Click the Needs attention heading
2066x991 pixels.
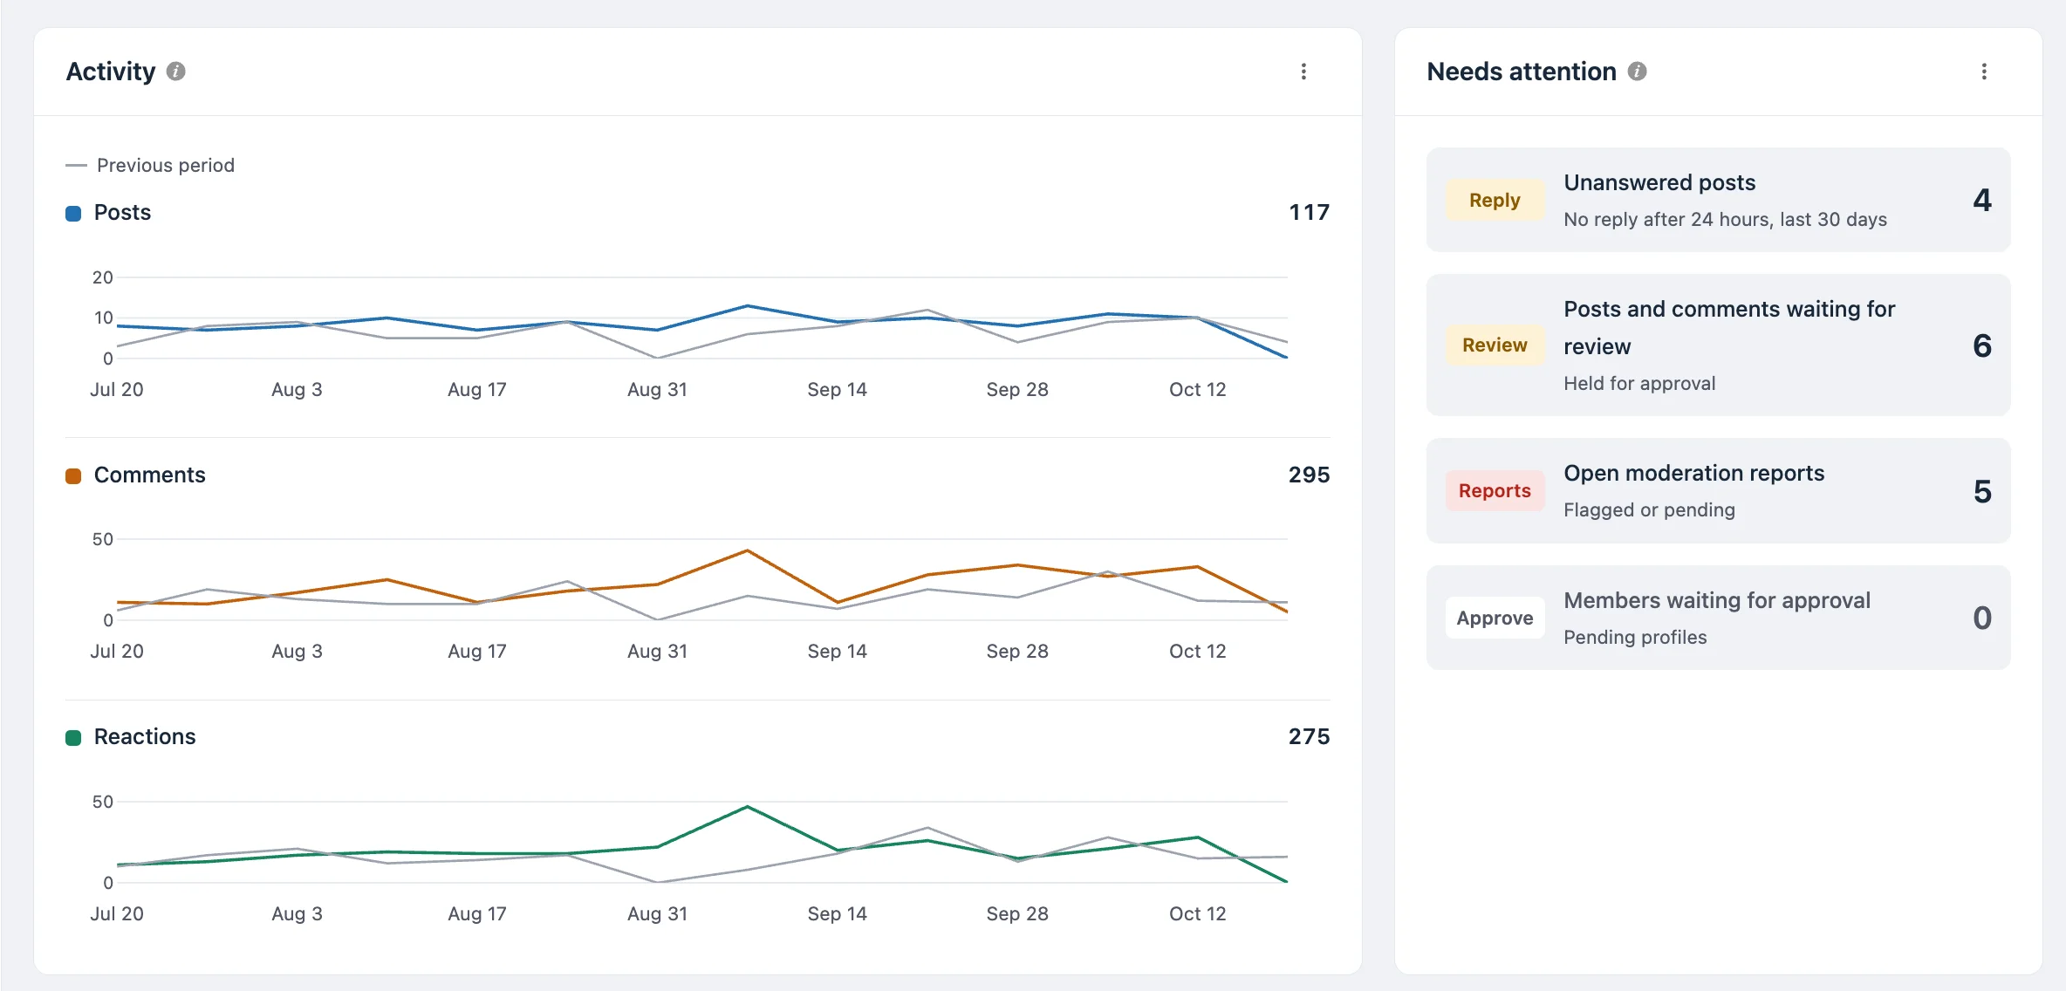[x=1522, y=72]
